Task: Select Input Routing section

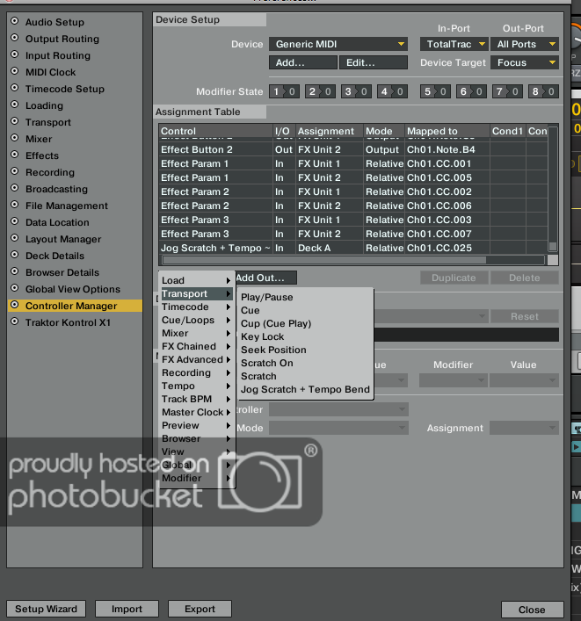Action: [58, 55]
